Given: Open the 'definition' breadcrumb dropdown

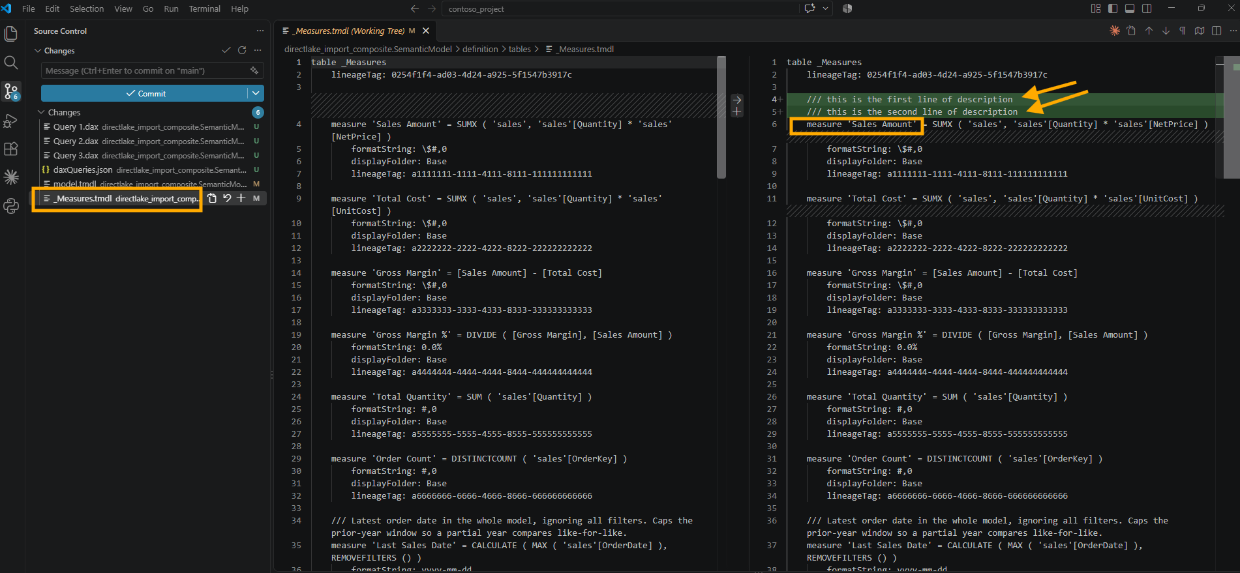Looking at the screenshot, I should 480,49.
